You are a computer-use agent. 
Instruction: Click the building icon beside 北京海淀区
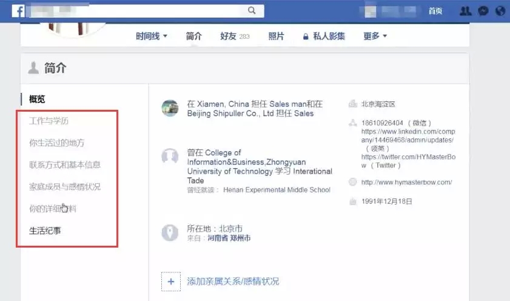353,104
